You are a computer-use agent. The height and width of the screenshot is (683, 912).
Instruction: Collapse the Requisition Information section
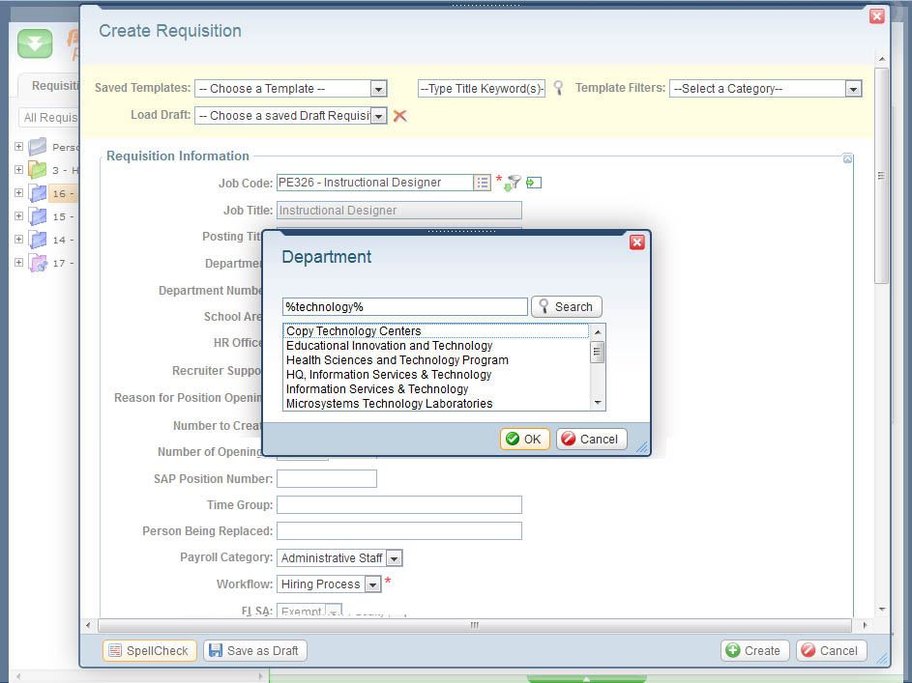847,158
